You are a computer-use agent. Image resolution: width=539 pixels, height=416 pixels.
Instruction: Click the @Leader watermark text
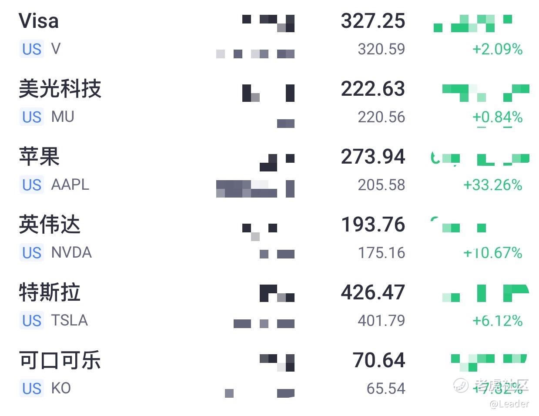509,404
